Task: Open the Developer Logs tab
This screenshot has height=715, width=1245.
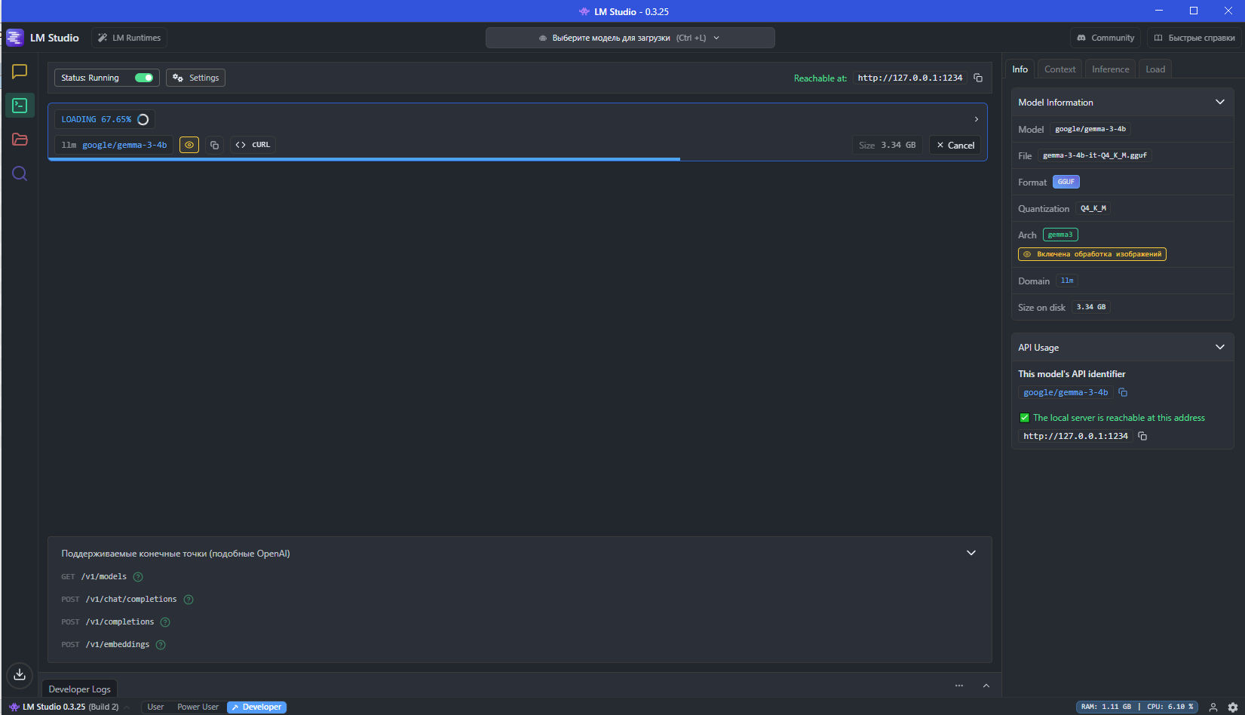Action: pyautogui.click(x=79, y=689)
